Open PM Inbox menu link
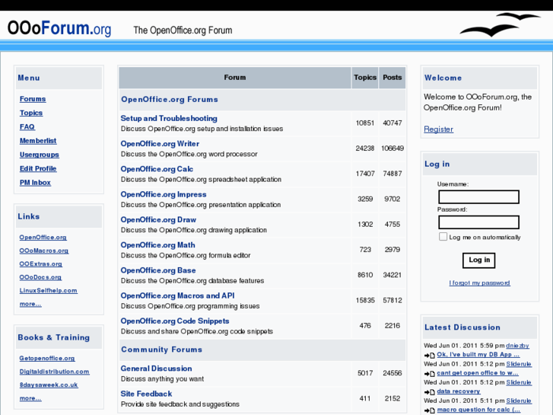The height and width of the screenshot is (415, 553). (35, 183)
